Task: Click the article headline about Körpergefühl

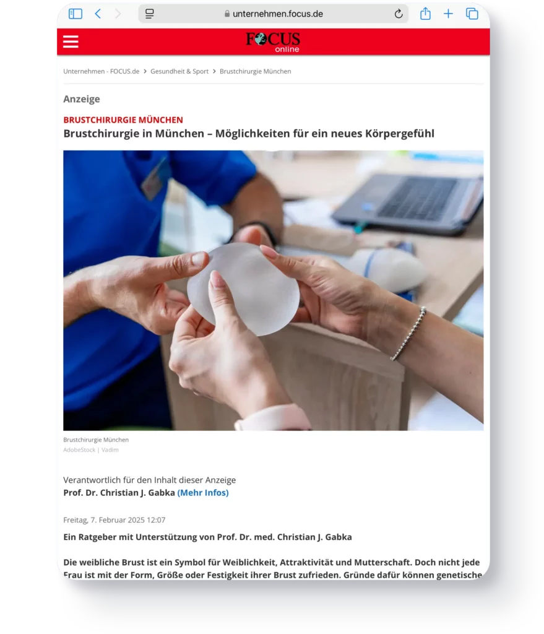Action: pos(249,134)
